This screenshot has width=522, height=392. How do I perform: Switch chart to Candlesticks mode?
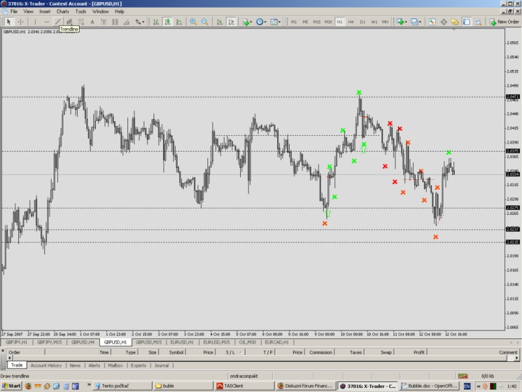(x=167, y=22)
